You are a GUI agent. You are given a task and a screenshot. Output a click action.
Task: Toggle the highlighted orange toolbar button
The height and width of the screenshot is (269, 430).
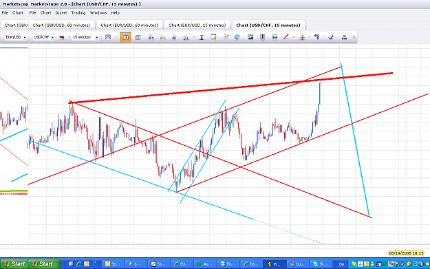125,37
